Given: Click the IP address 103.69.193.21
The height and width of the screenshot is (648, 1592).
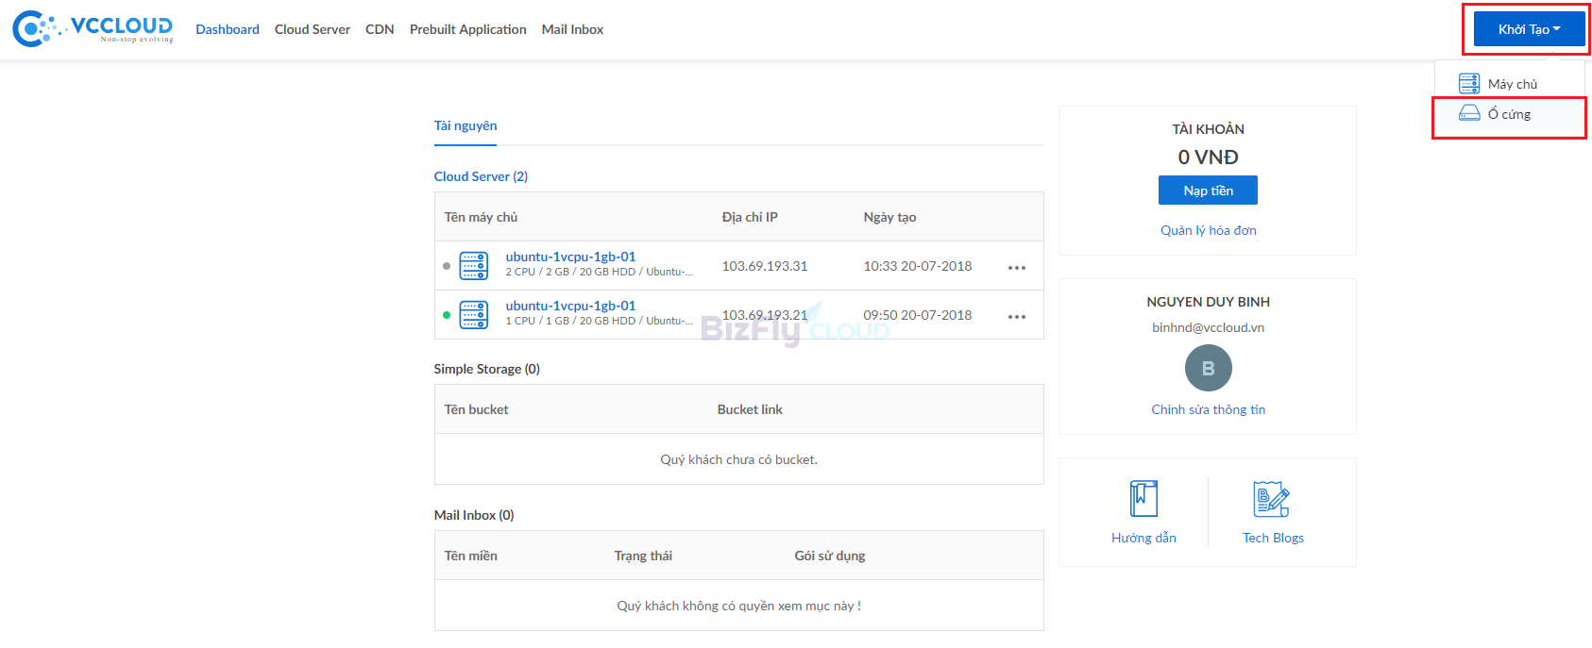Looking at the screenshot, I should (765, 315).
